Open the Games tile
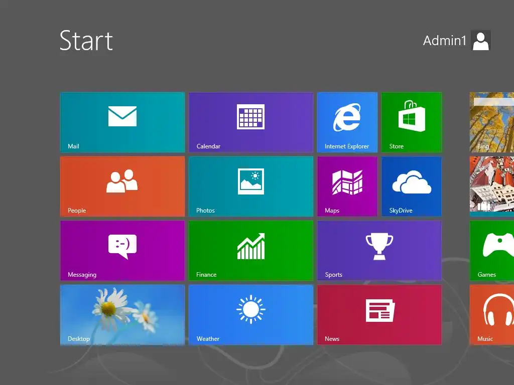This screenshot has height=385, width=514. [492, 251]
